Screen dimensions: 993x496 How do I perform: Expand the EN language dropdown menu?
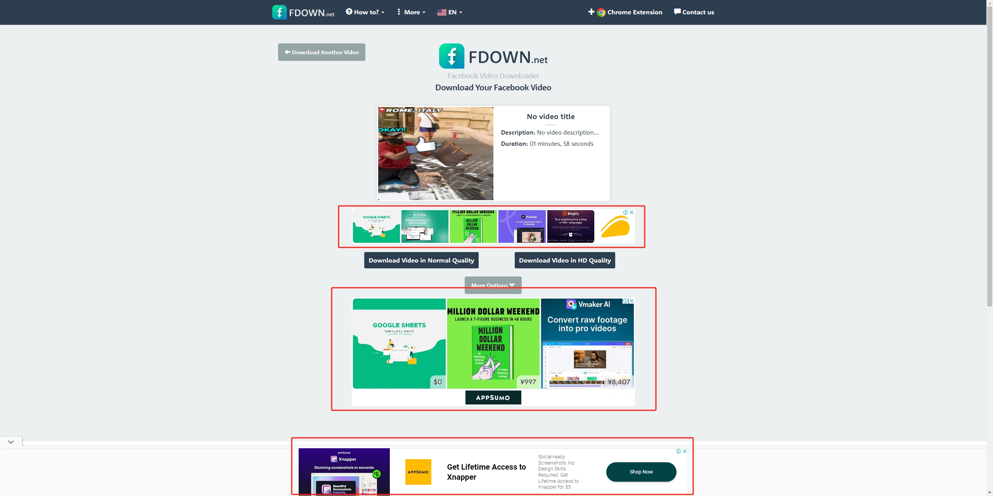(450, 12)
